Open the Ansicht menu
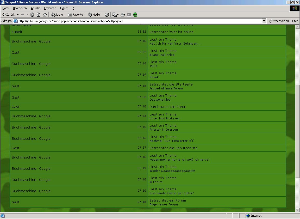Screen dimensions: 300x219 coord(35,8)
